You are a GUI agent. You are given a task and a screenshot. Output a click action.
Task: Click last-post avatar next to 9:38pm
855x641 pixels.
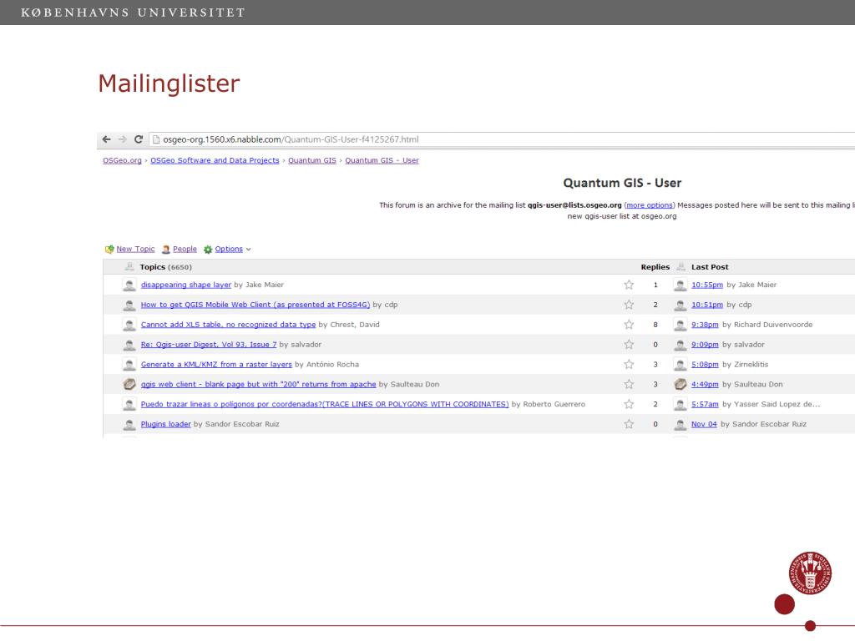click(x=680, y=325)
